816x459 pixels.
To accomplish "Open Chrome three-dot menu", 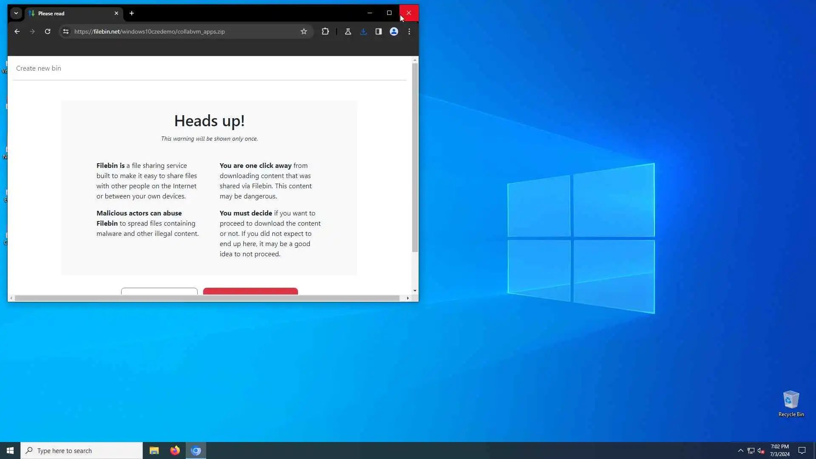I will click(x=409, y=31).
